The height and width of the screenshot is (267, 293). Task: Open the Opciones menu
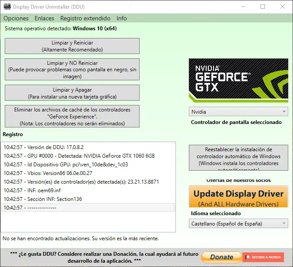(16, 18)
